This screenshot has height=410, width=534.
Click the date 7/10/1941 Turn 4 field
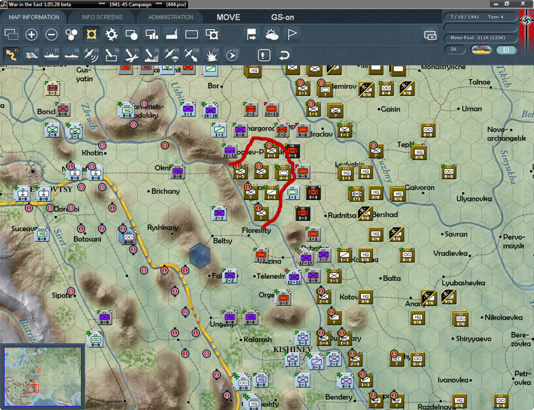(480, 17)
